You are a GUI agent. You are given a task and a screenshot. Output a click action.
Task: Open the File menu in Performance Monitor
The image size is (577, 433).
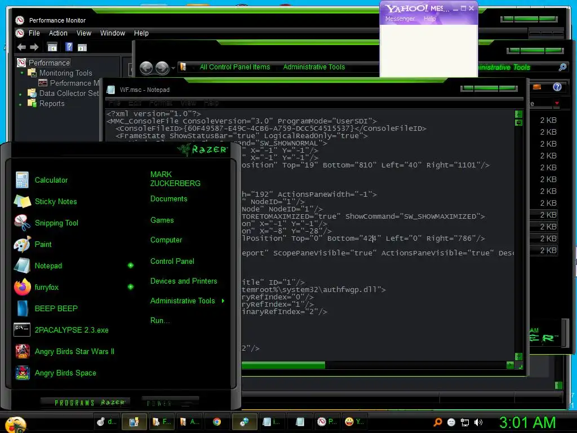(x=34, y=33)
